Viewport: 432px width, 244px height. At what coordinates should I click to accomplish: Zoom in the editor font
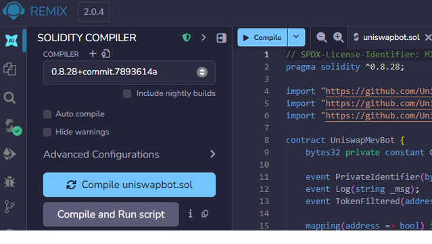click(x=338, y=37)
